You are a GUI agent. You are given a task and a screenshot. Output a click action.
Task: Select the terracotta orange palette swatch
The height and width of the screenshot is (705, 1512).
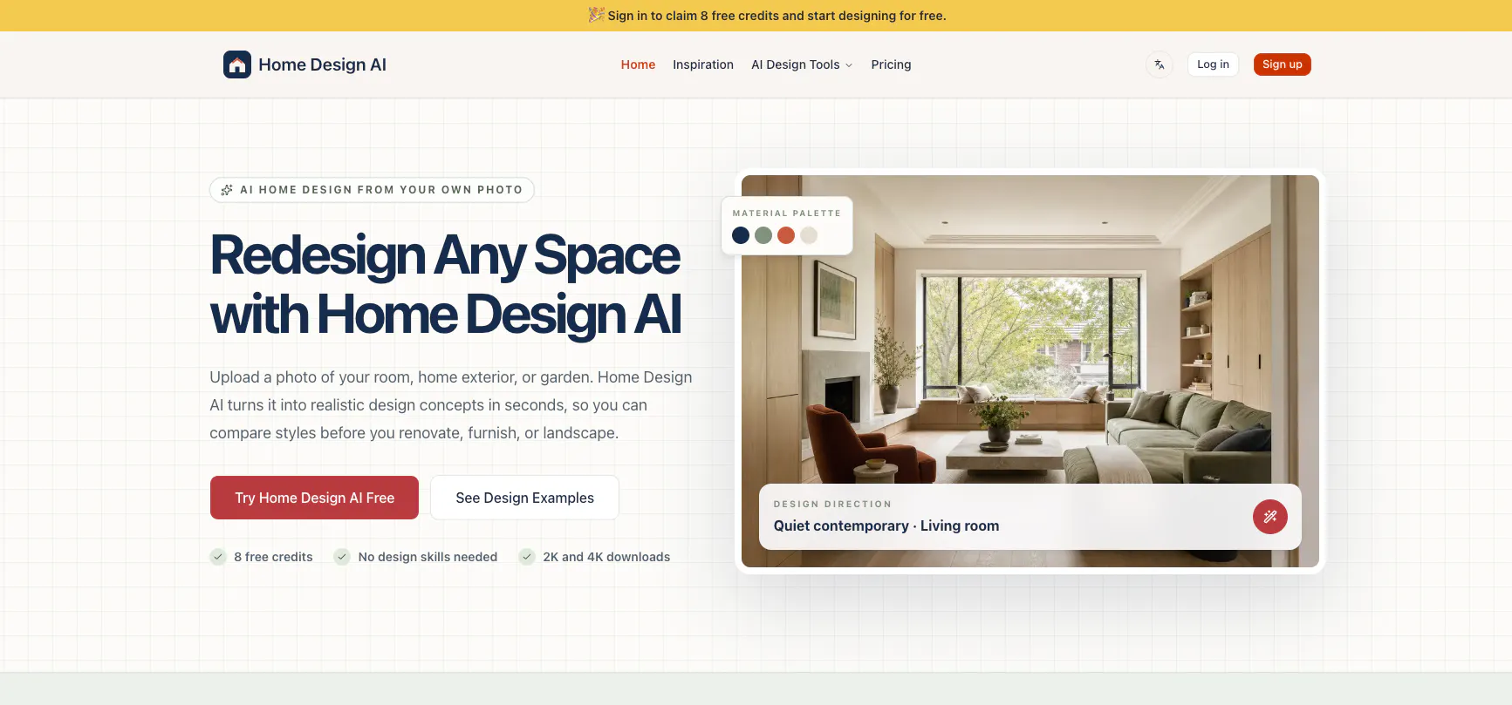[786, 235]
